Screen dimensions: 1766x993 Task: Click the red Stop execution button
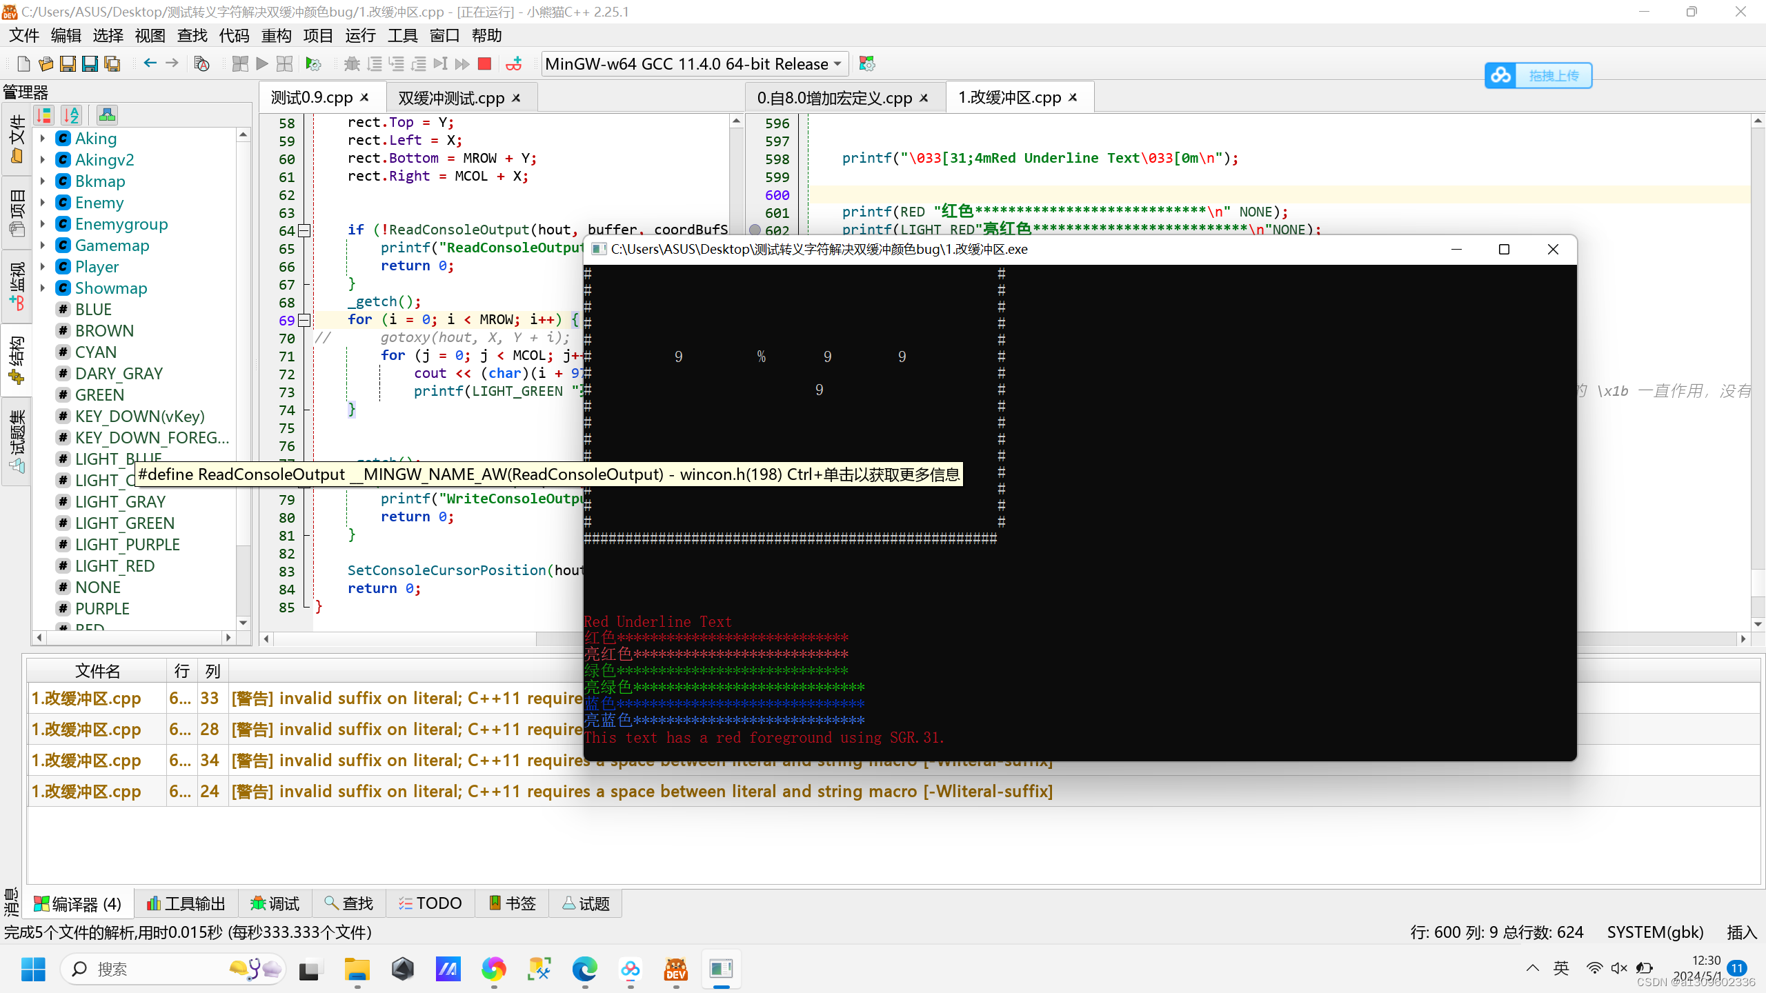(484, 64)
